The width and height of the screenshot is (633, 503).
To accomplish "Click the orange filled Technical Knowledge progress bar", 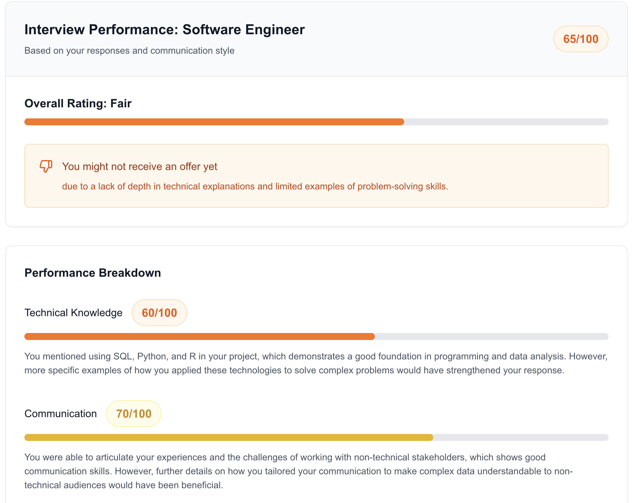I will point(199,336).
